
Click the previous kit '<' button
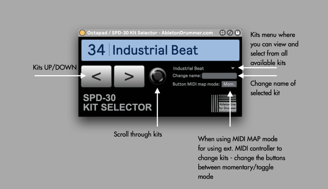click(x=96, y=76)
